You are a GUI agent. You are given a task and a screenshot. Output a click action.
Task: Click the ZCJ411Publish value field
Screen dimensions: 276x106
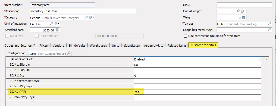click(x=197, y=70)
